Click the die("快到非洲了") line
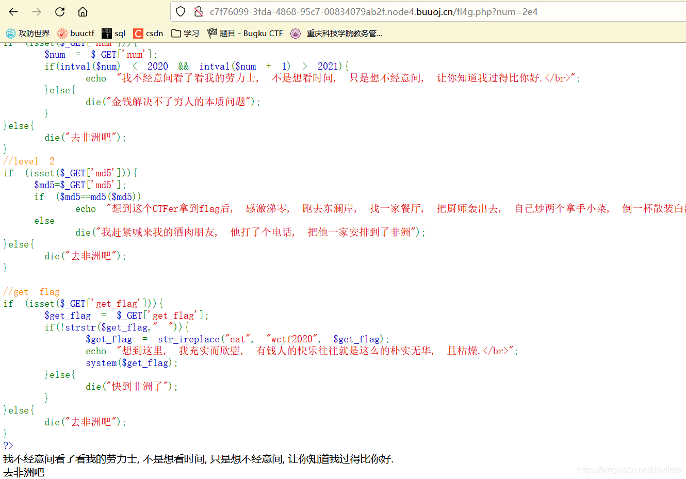 [x=132, y=387]
